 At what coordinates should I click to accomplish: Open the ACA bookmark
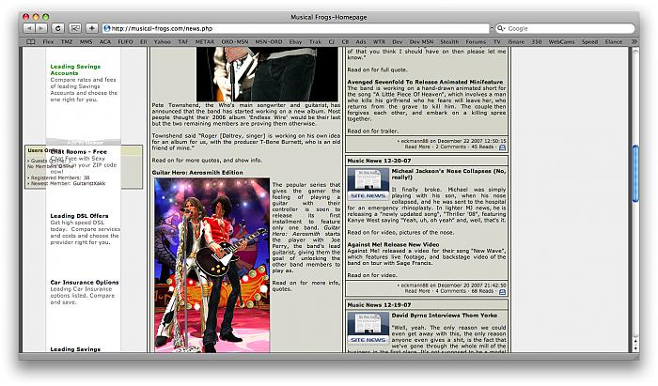[105, 42]
